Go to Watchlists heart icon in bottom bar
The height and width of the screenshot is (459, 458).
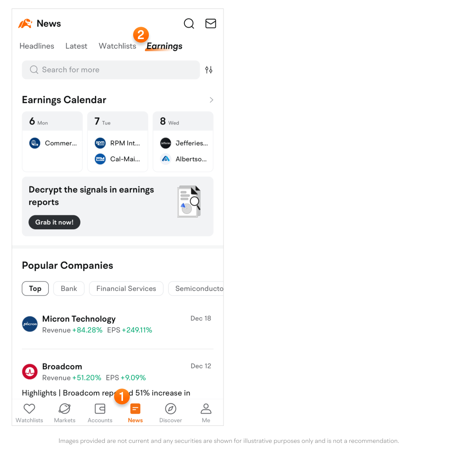29,409
